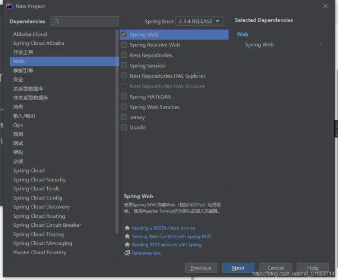Remove Spring Web using its x icon
Image resolution: width=338 pixels, height=280 pixels.
321,44
